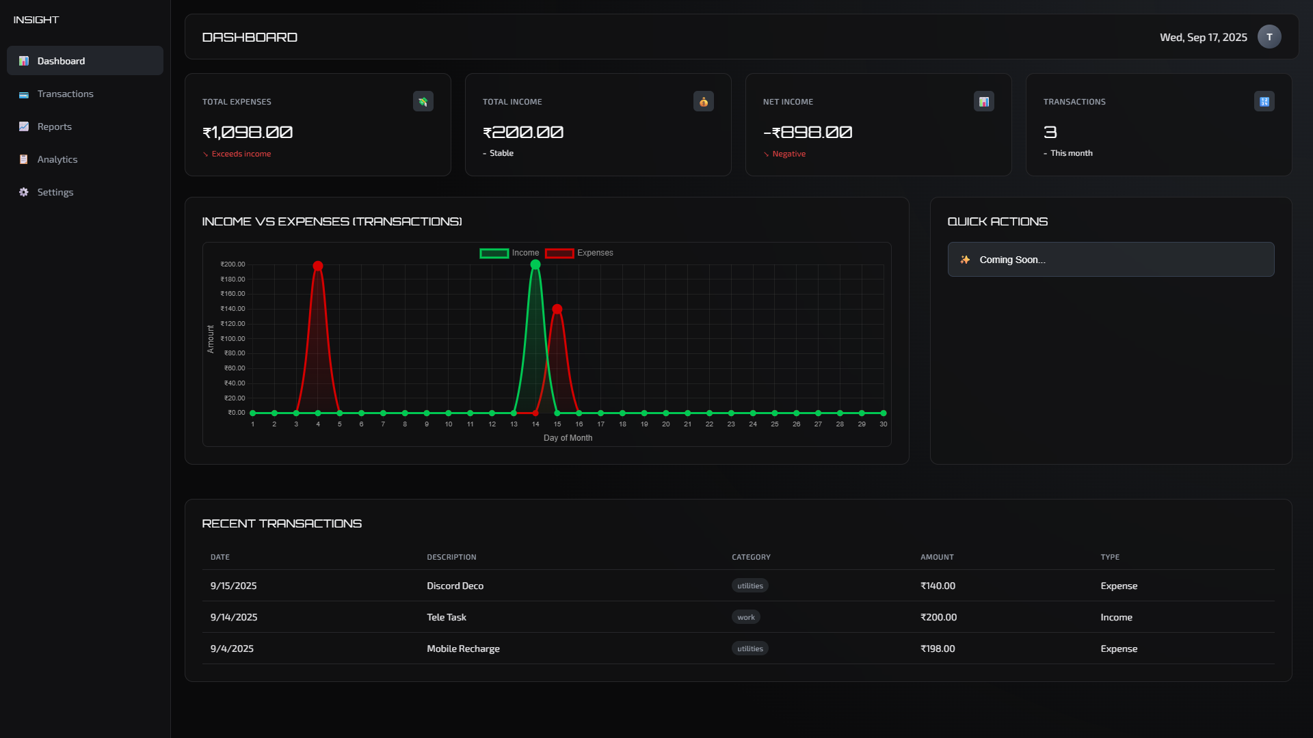Click the Total Expenses card icon
Screen dimensions: 1313x738
coord(423,102)
